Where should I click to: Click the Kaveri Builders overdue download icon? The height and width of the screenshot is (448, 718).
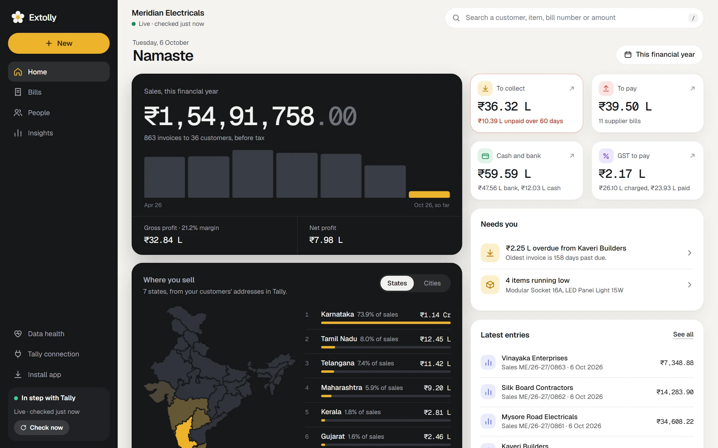pos(490,253)
